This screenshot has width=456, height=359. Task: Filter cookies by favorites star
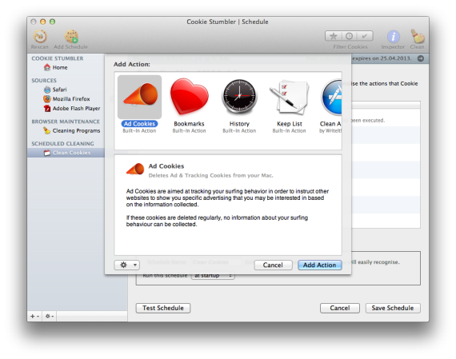pos(334,36)
